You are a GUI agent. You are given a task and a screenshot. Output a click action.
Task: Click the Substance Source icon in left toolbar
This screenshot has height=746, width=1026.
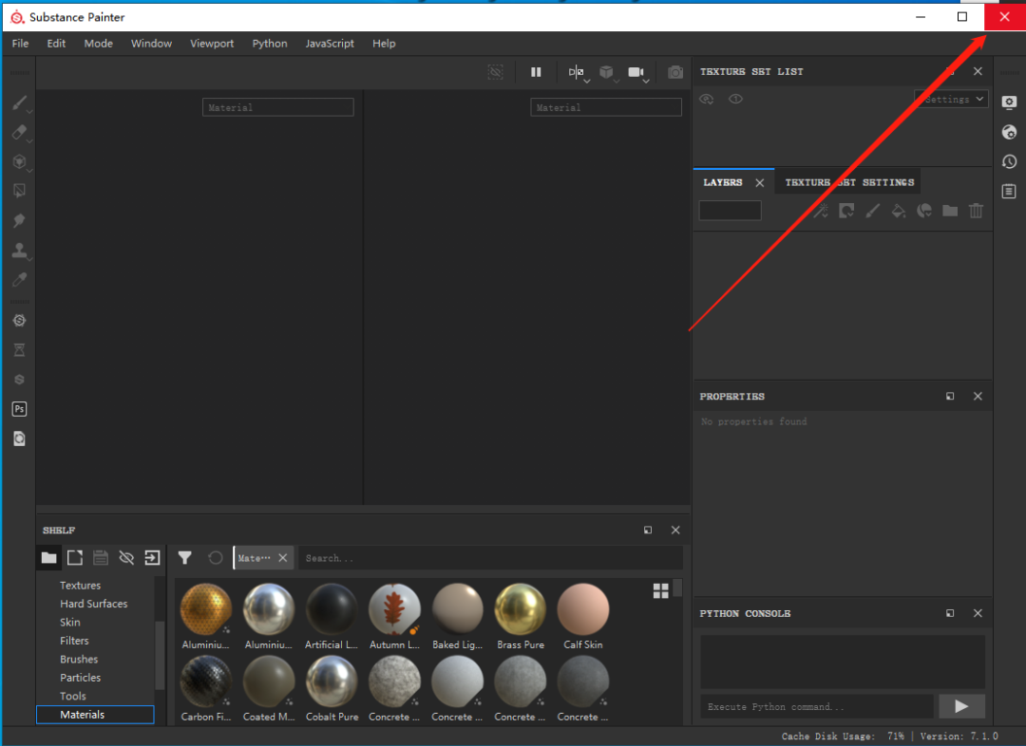tap(19, 380)
